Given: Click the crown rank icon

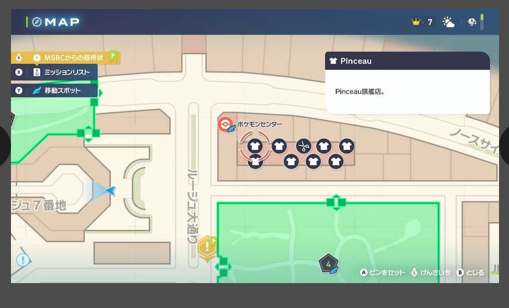Looking at the screenshot, I should (x=416, y=22).
